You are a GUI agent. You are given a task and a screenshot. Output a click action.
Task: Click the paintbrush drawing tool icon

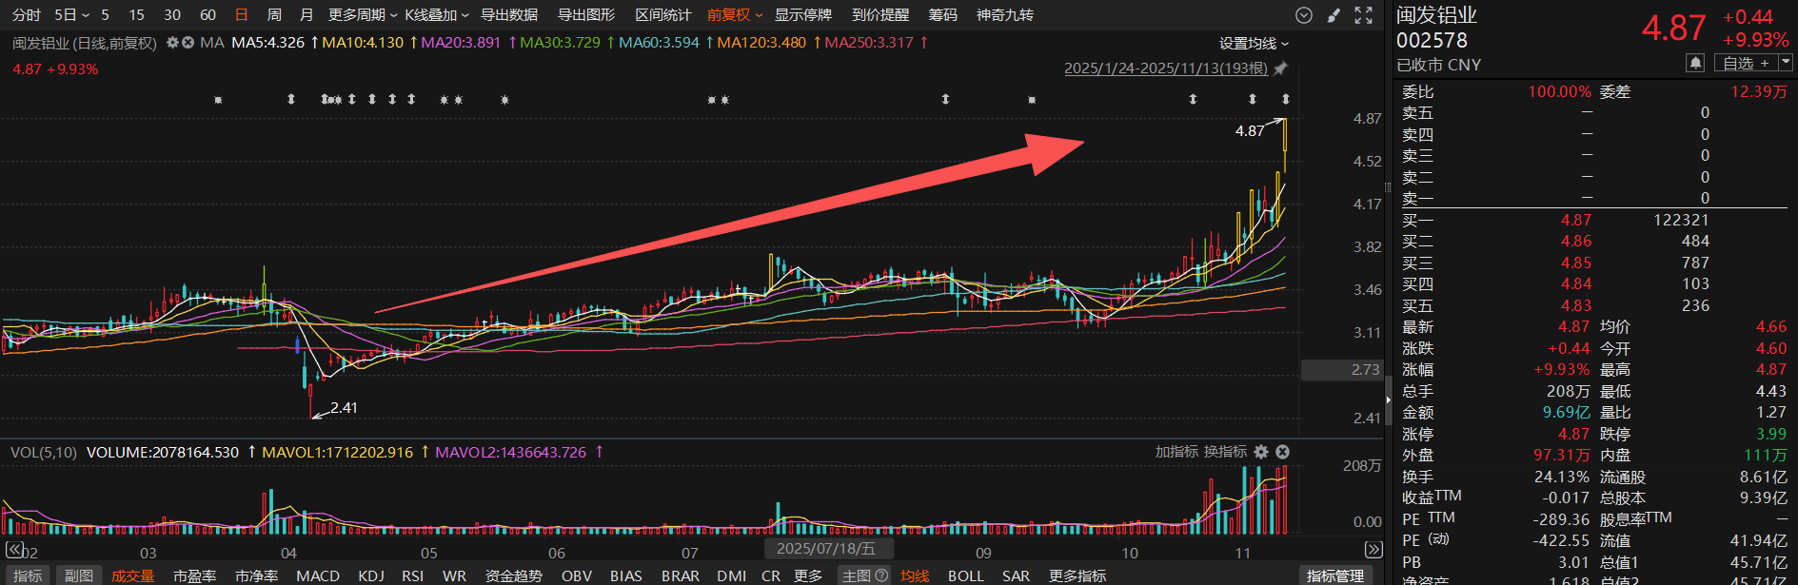click(x=1334, y=15)
